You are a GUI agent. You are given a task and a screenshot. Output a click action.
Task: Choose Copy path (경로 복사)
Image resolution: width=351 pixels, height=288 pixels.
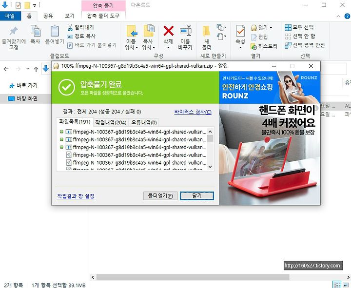pyautogui.click(x=81, y=36)
